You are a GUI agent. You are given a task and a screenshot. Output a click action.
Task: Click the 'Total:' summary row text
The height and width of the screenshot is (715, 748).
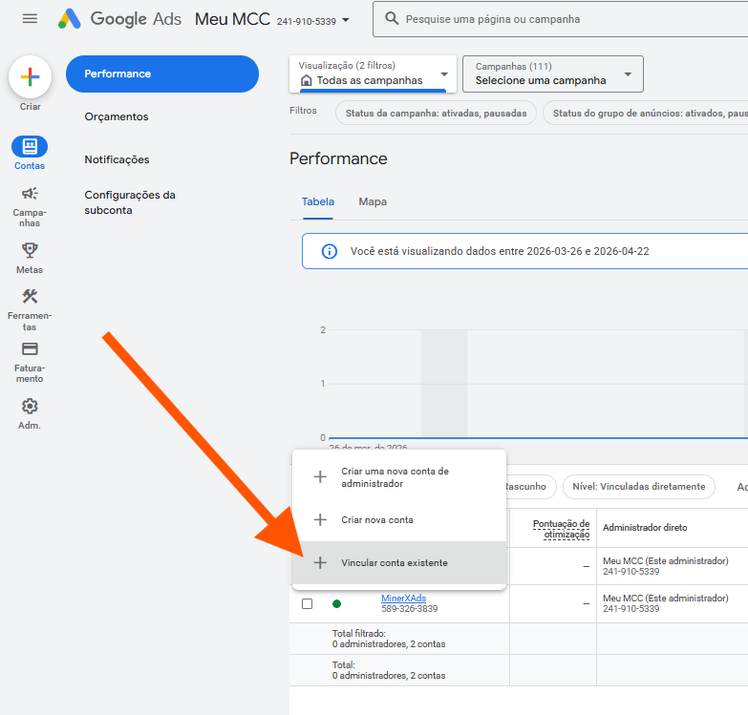coord(389,670)
